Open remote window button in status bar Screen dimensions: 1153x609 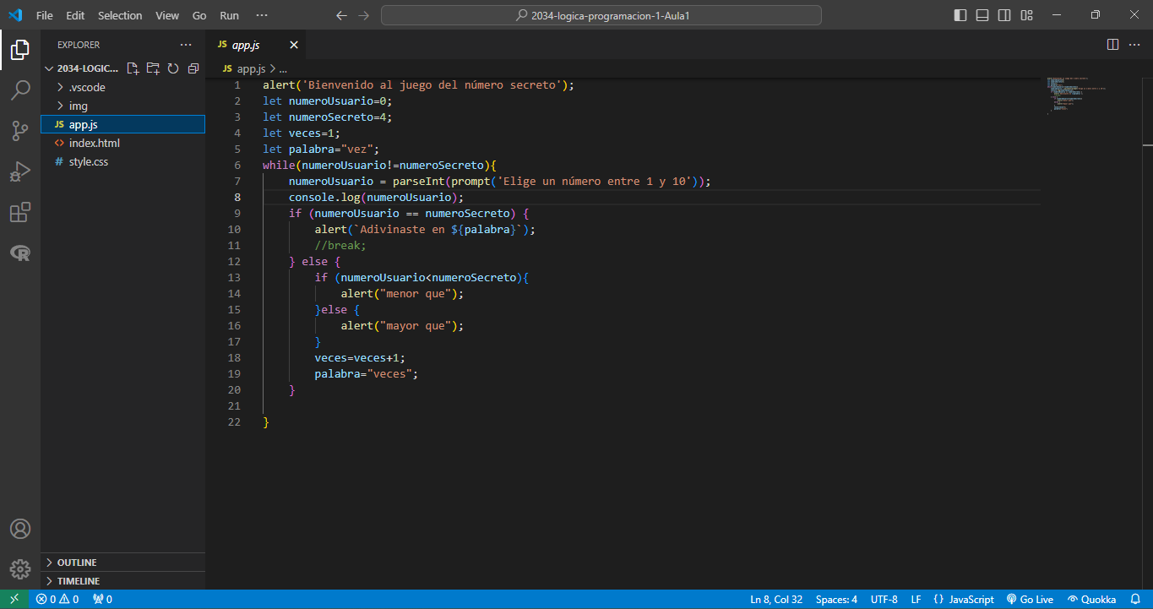[x=14, y=600]
